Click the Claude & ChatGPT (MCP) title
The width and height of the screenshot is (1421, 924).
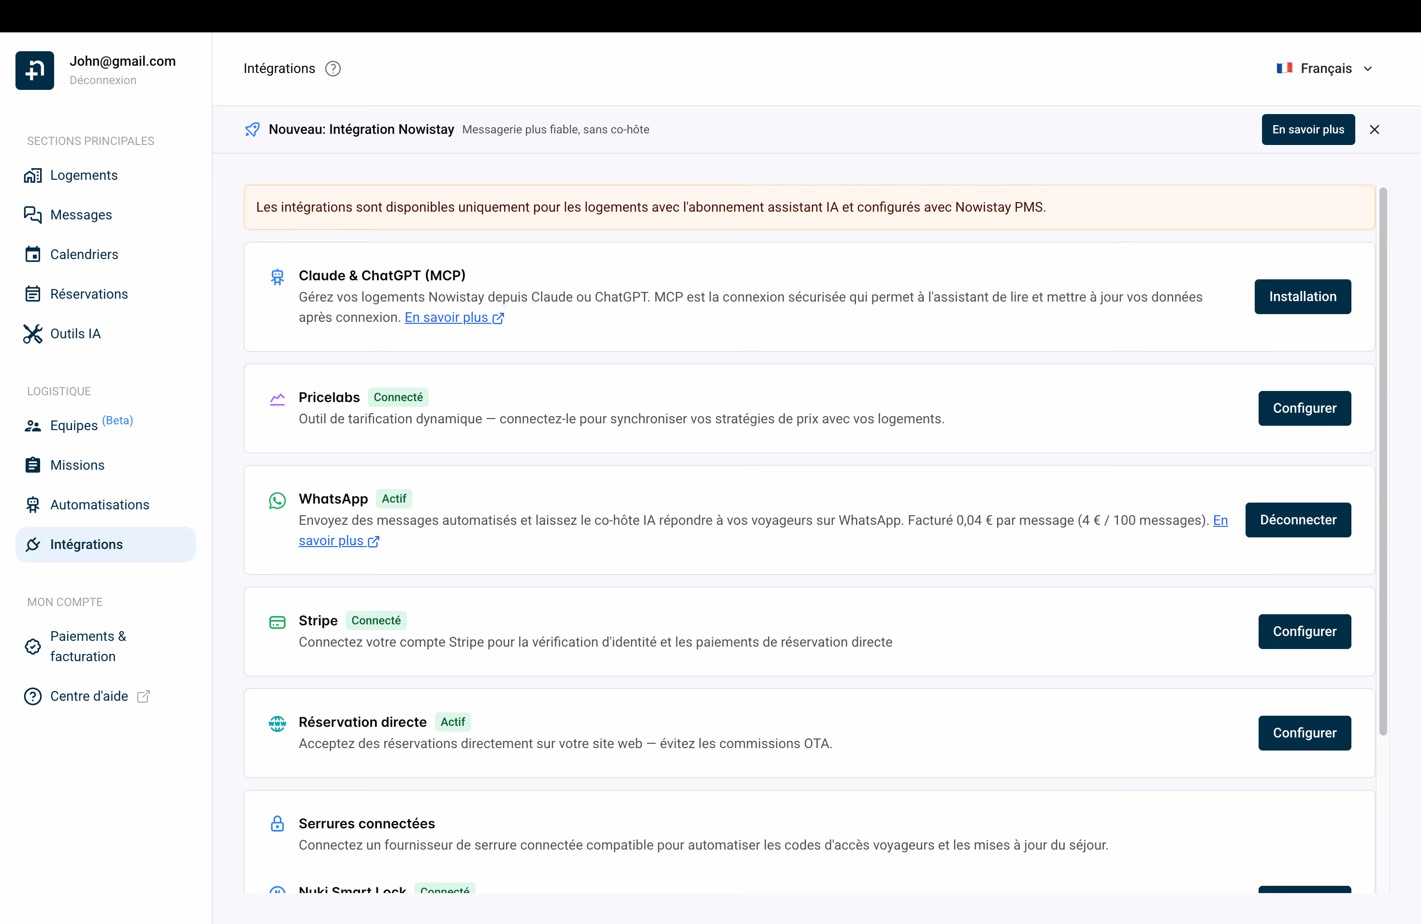click(382, 276)
